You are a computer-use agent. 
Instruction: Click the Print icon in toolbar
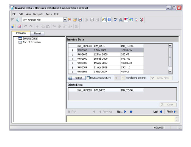[x=97, y=20]
